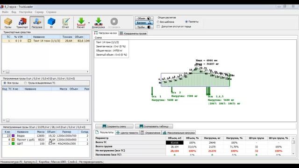This screenshot has height=168, width=299.
Task: Select the Баланс mode button
Action: coord(144,23)
